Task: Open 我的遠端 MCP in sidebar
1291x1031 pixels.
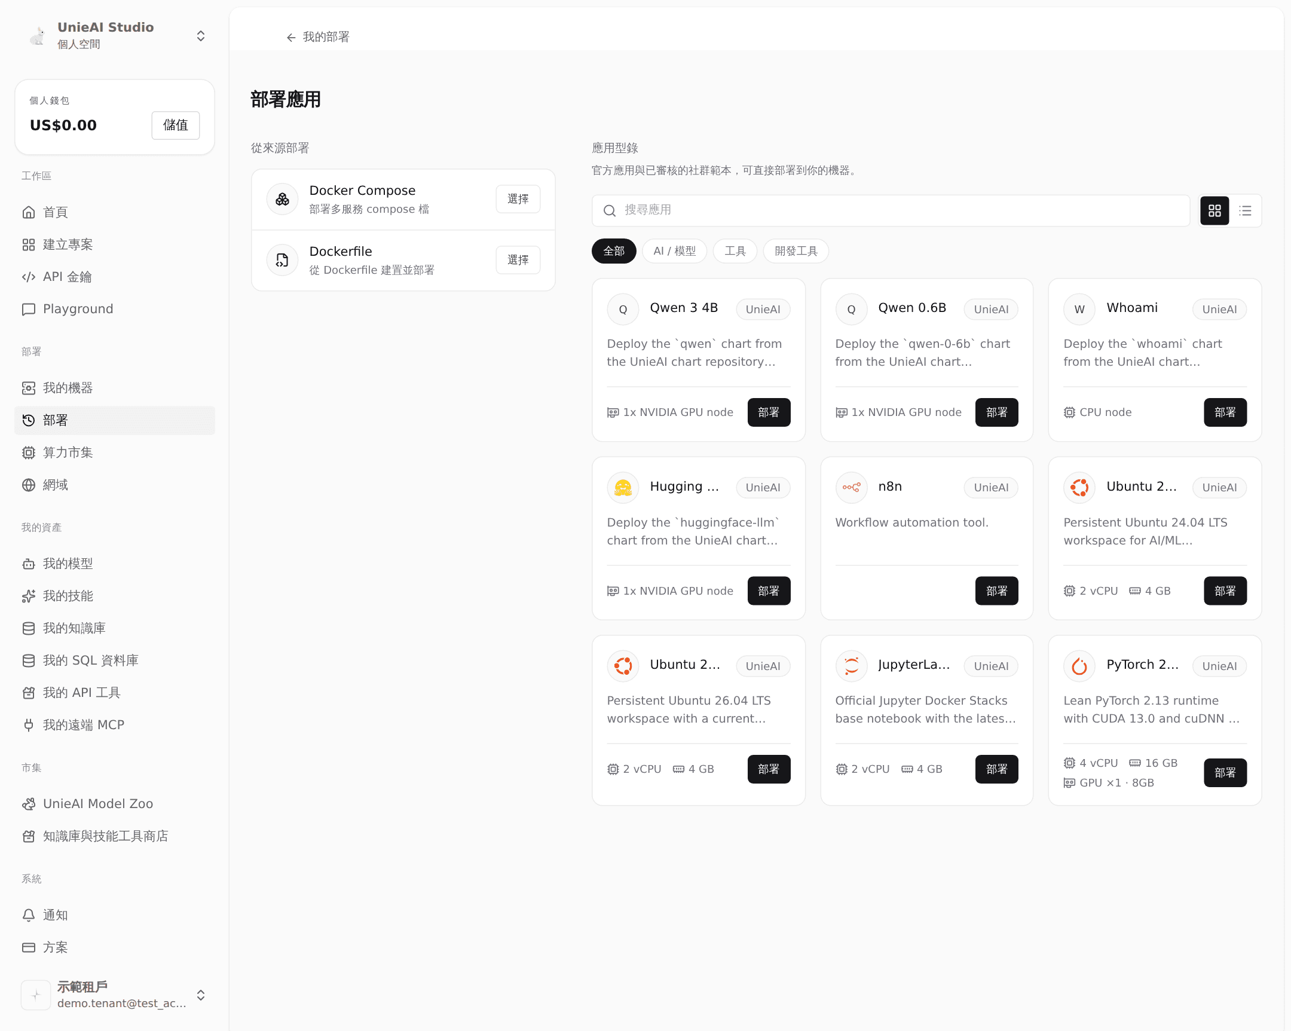Action: coord(114,725)
